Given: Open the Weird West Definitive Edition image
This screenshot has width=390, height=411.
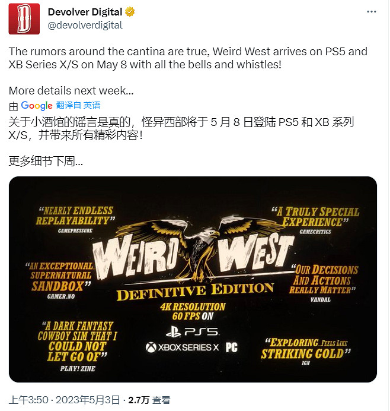Looking at the screenshot, I should 193,279.
